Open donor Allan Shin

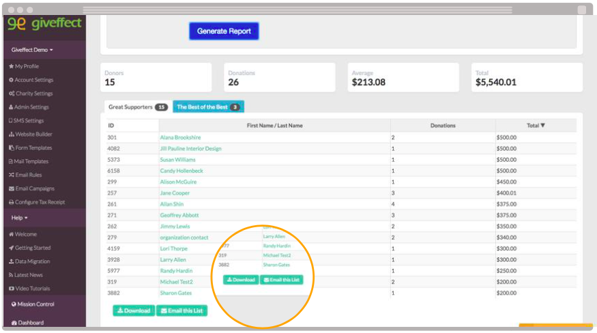pyautogui.click(x=172, y=204)
